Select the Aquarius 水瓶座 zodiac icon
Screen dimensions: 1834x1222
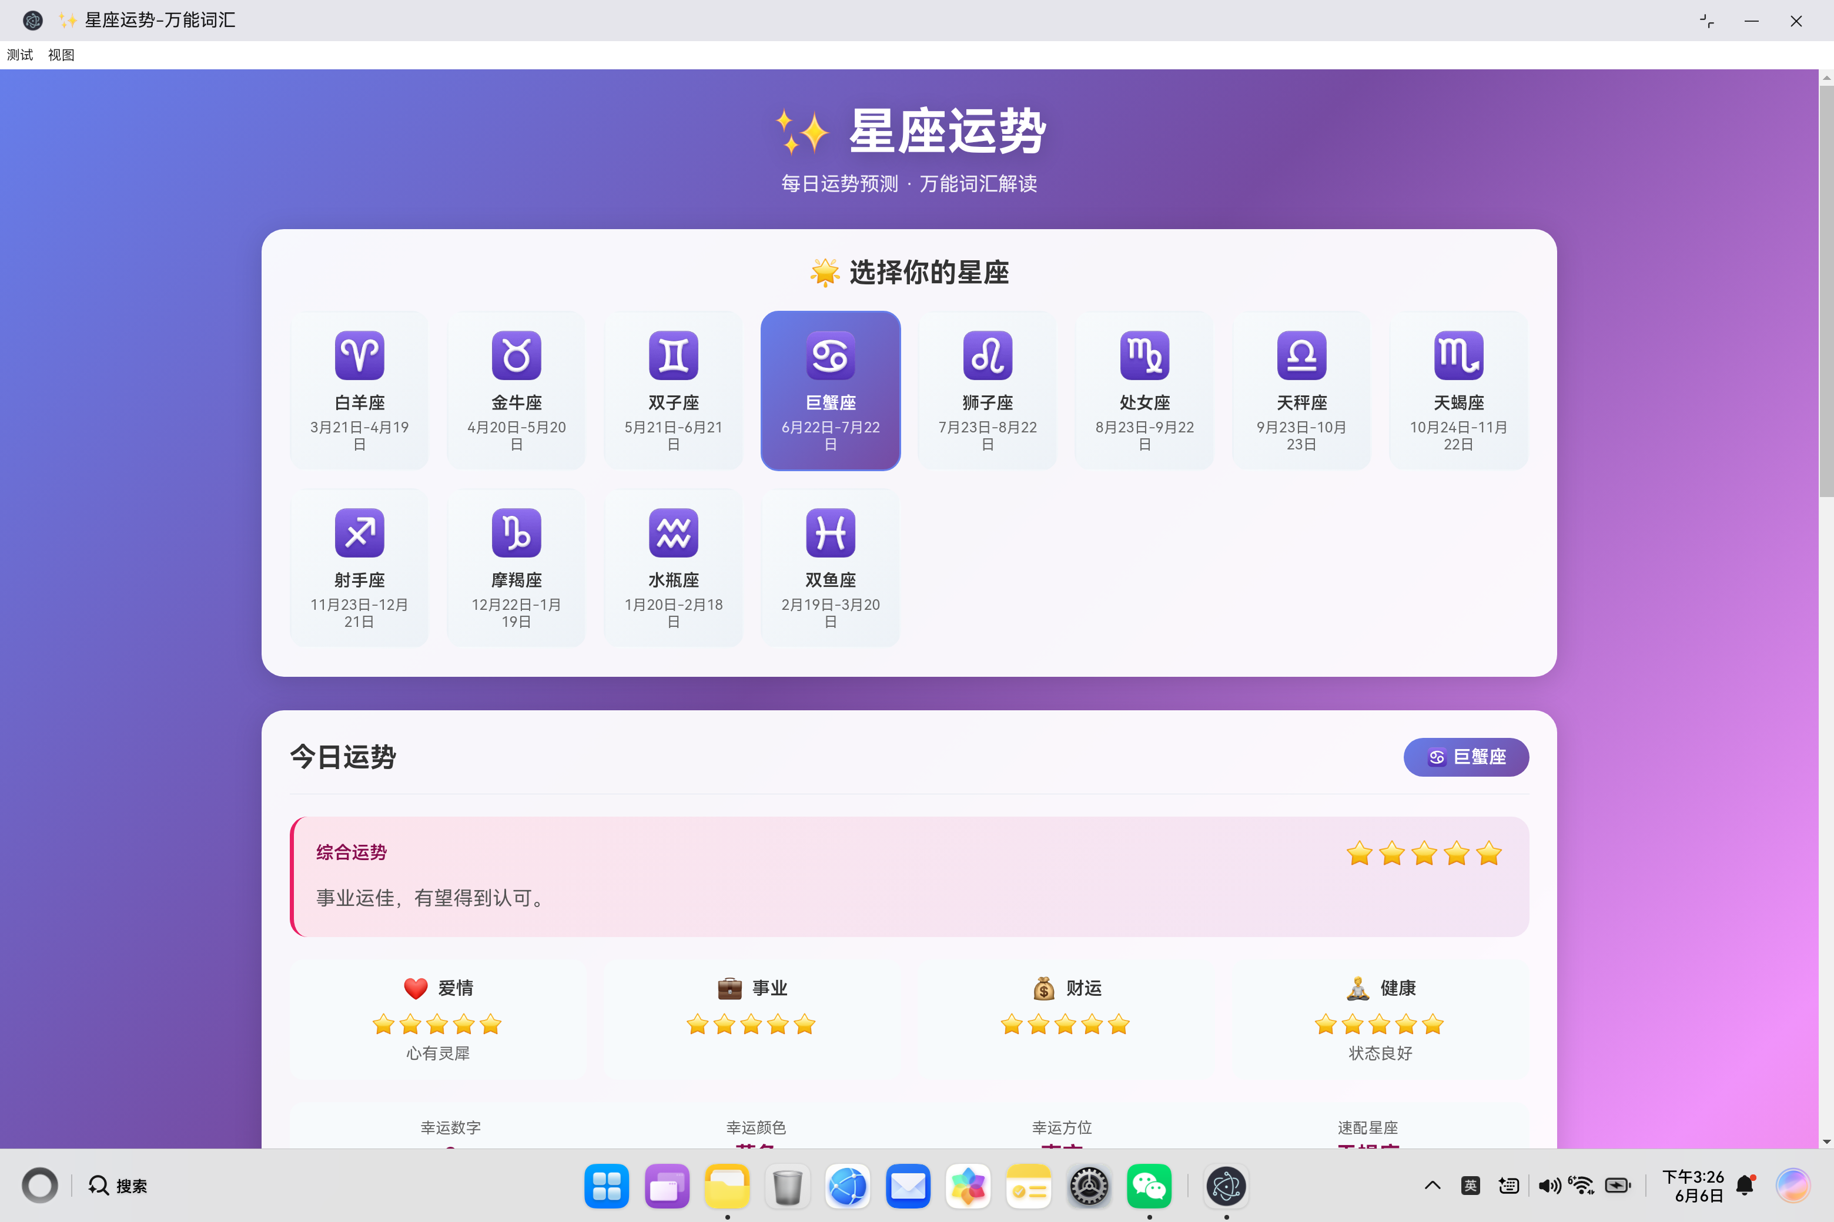pos(674,533)
